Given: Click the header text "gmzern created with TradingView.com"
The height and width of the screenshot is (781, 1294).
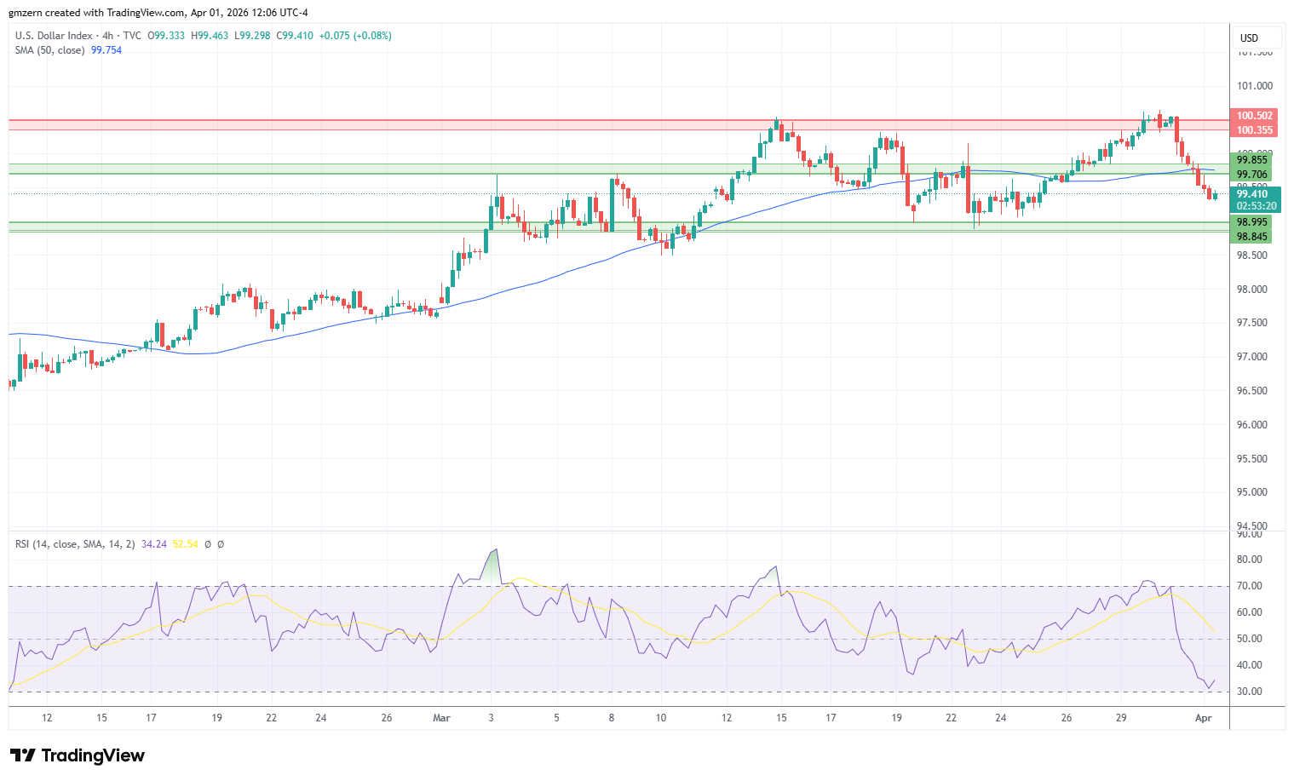Looking at the screenshot, I should click(96, 13).
